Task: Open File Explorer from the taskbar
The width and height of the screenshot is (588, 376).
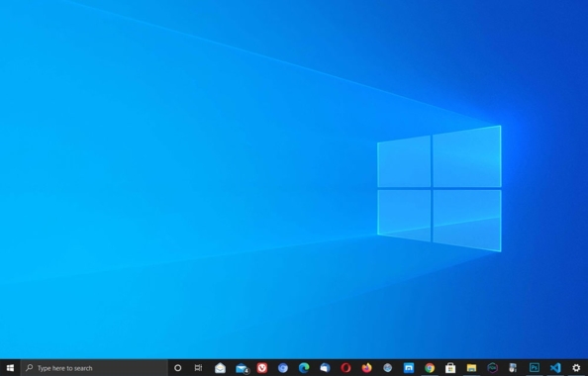Action: 471,368
